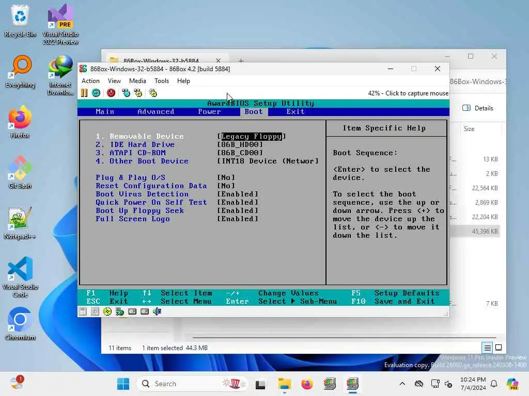Open the Action menu in 86Box
Image resolution: width=529 pixels, height=396 pixels.
(x=91, y=81)
